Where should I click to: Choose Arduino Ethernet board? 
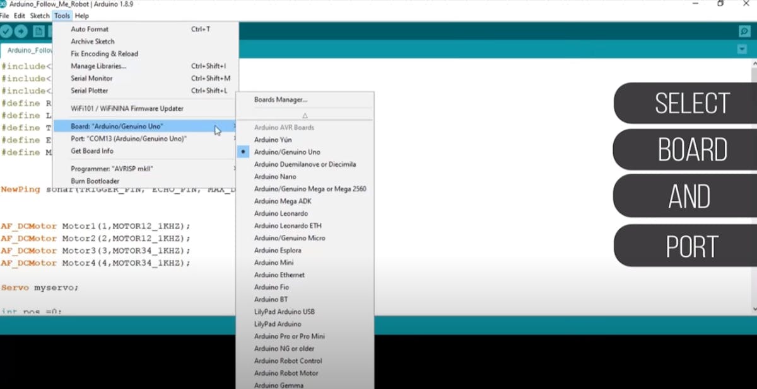[x=305, y=275]
